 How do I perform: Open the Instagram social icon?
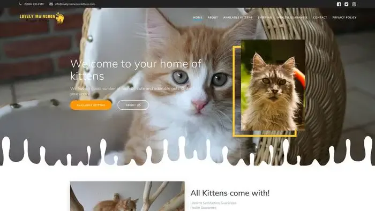pyautogui.click(x=354, y=4)
